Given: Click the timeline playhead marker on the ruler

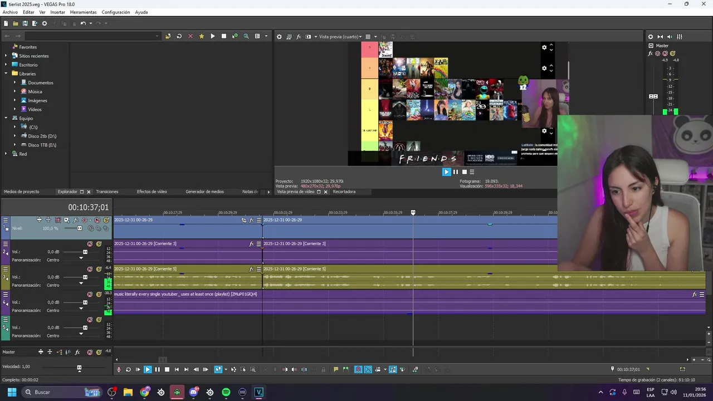Looking at the screenshot, I should (x=413, y=213).
